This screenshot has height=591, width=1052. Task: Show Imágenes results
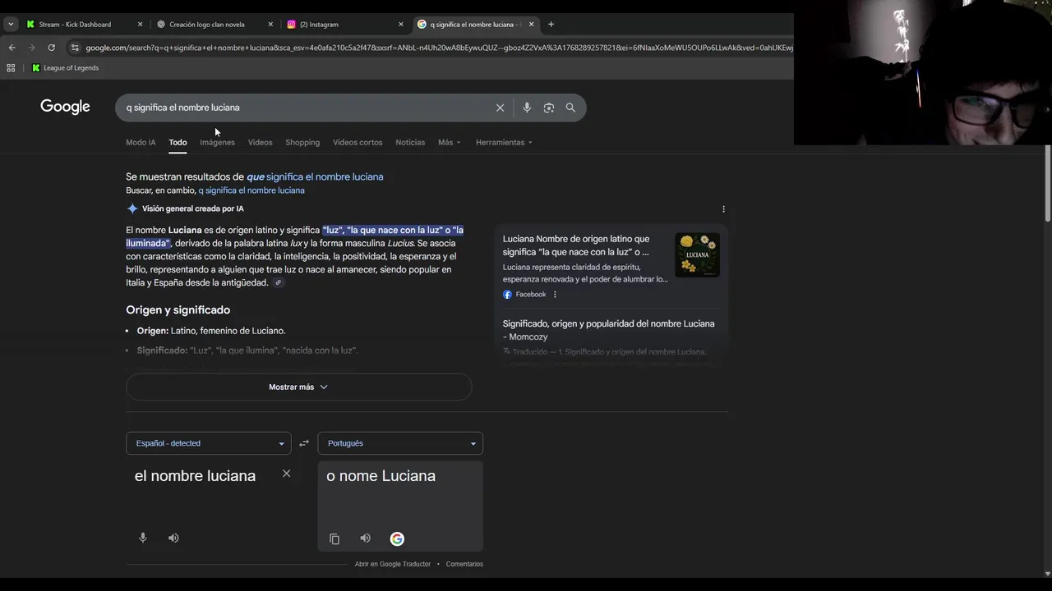click(x=217, y=143)
